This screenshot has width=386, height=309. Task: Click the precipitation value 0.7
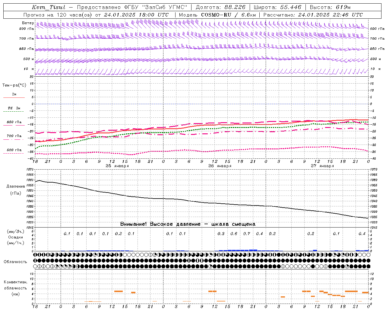(247, 234)
